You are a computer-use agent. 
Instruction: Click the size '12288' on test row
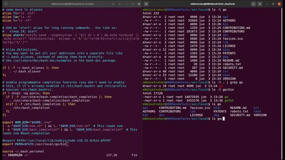(193, 75)
